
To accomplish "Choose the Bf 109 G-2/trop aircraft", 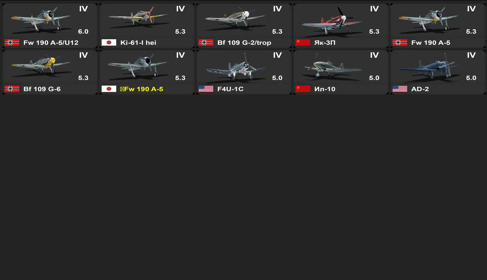I will [244, 25].
